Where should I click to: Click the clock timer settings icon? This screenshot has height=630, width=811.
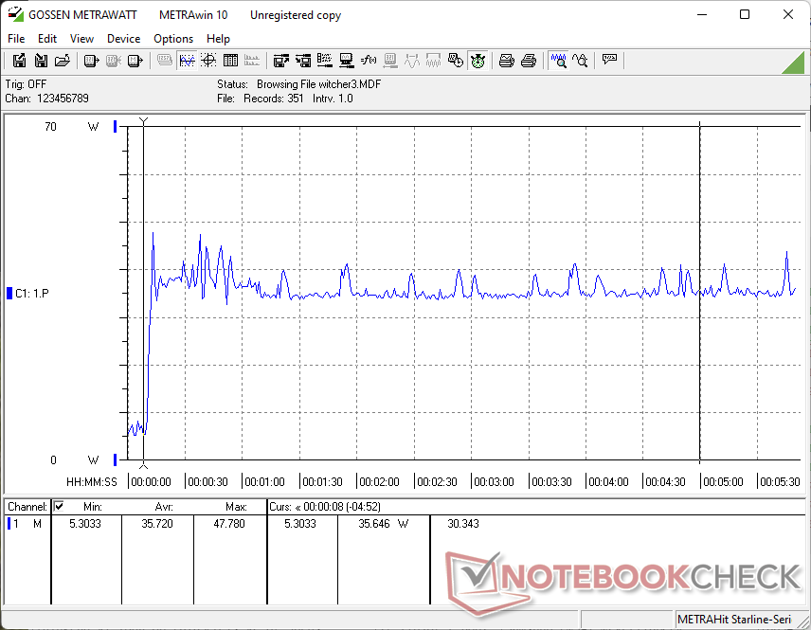456,61
